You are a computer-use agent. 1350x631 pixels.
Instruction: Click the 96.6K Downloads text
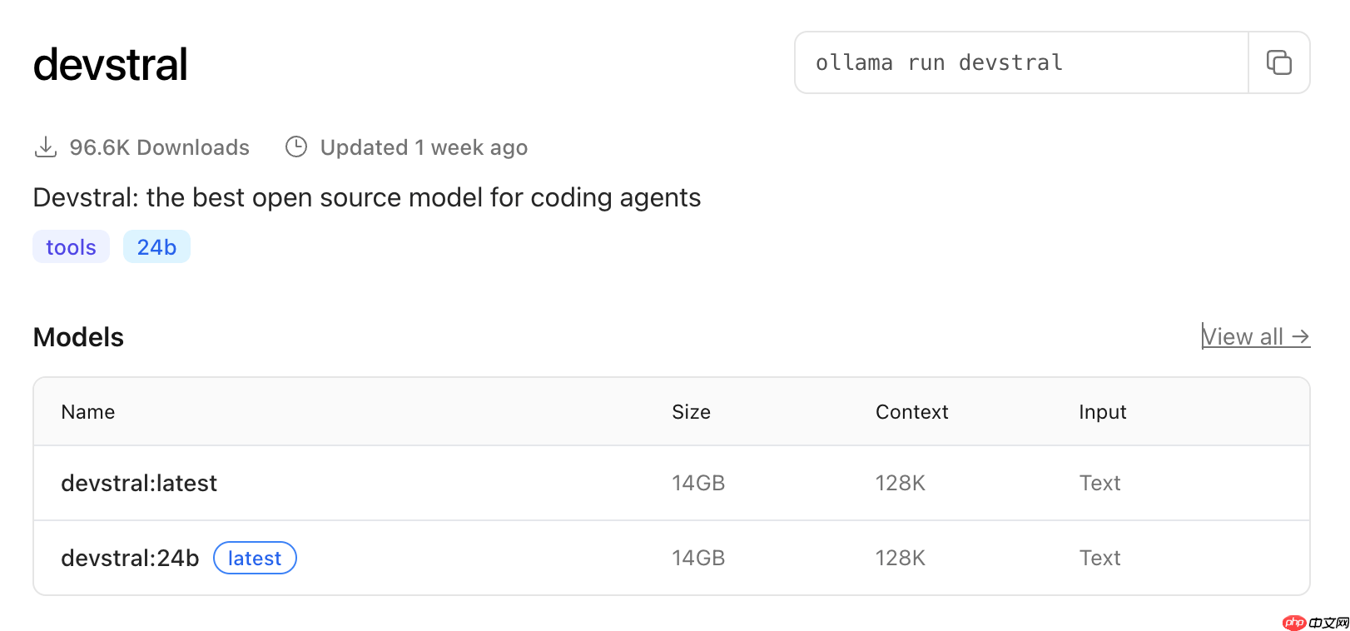click(159, 147)
